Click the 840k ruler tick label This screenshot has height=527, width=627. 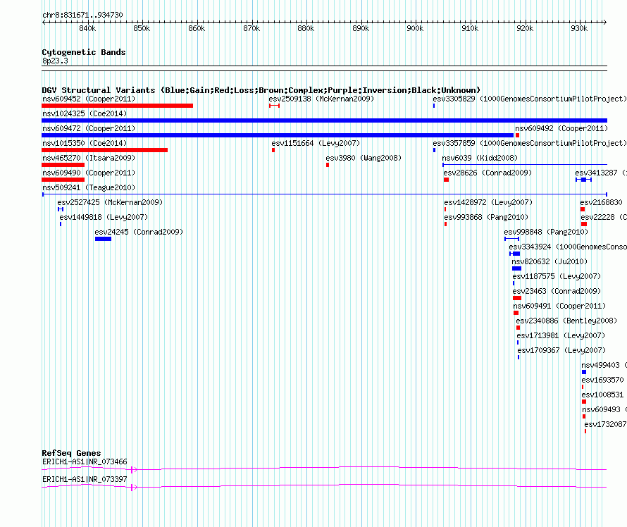pos(87,28)
